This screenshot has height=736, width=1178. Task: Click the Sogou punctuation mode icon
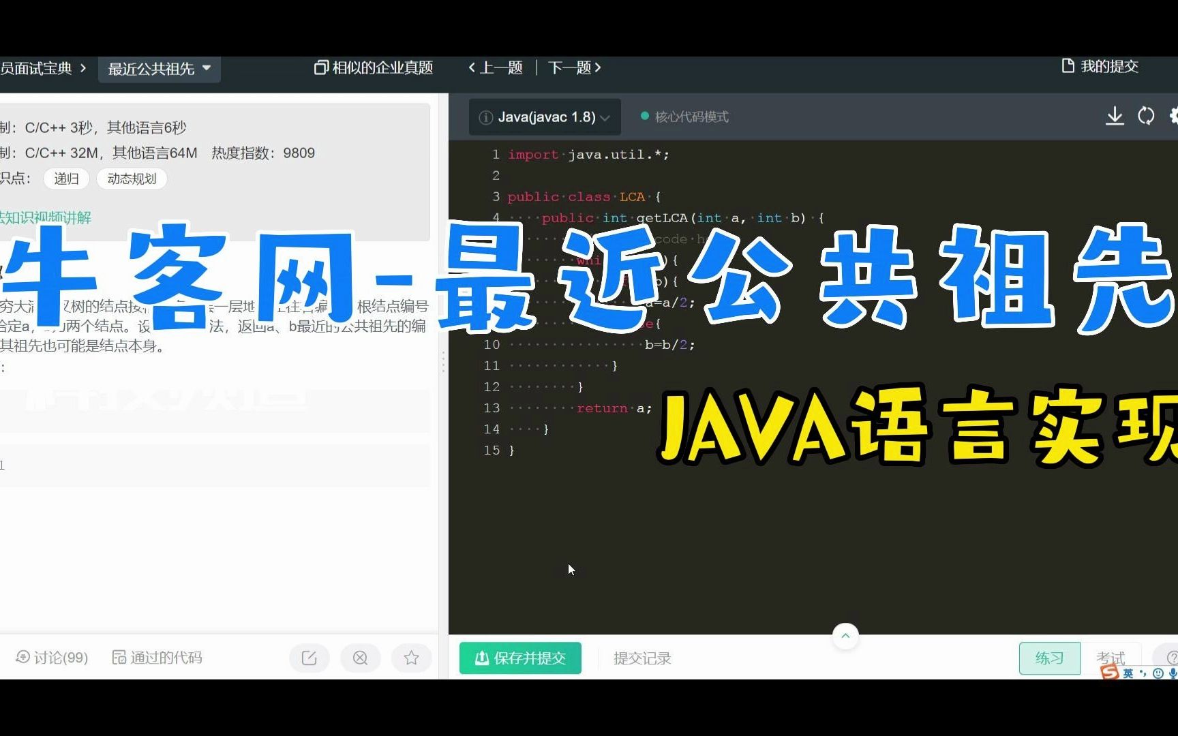pyautogui.click(x=1143, y=673)
